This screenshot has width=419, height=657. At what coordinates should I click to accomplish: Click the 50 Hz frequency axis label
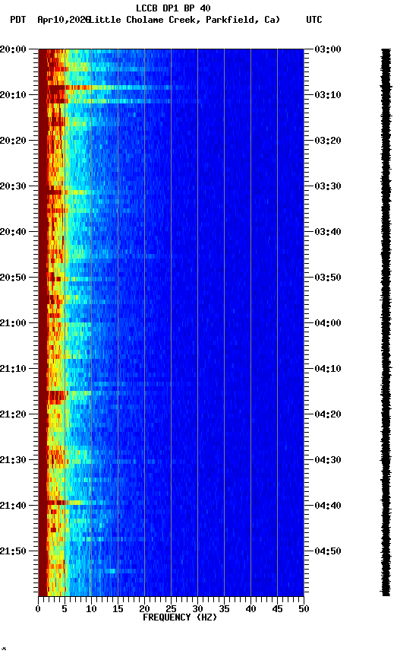[x=304, y=609]
